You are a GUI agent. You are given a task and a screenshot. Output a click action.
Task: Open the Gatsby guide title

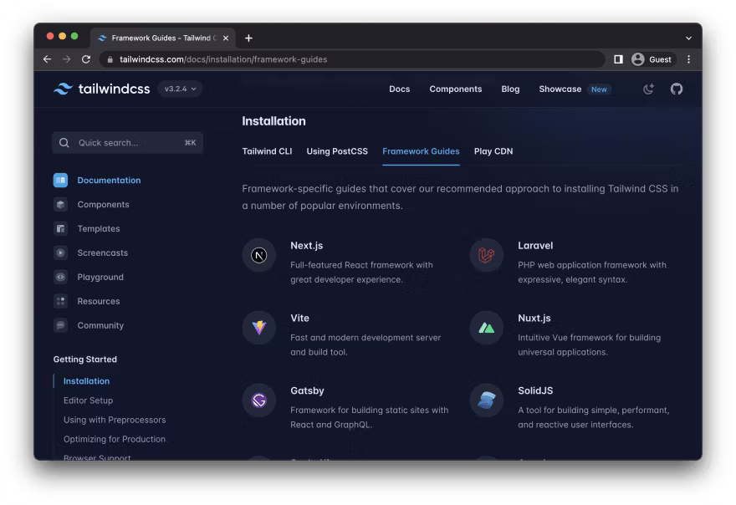(x=307, y=390)
